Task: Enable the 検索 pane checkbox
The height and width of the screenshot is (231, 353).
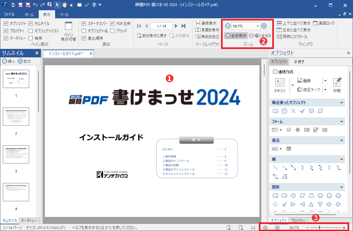Action: tap(31, 38)
